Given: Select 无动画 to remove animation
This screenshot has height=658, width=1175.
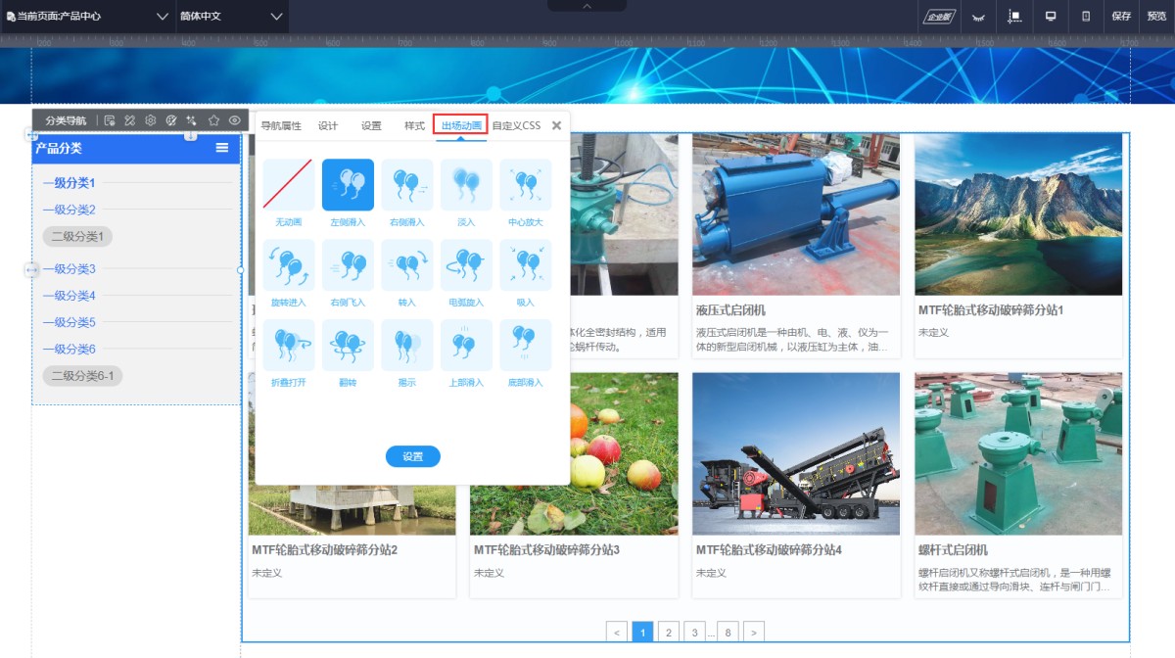Looking at the screenshot, I should 289,185.
